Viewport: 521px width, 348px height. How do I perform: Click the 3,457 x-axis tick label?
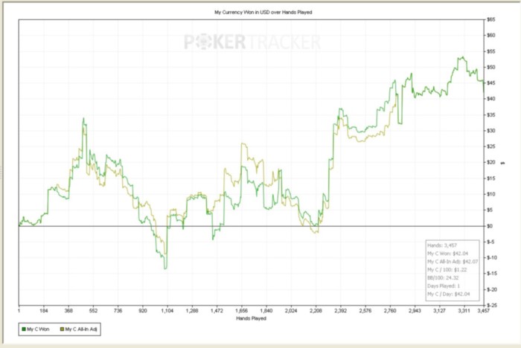click(484, 311)
